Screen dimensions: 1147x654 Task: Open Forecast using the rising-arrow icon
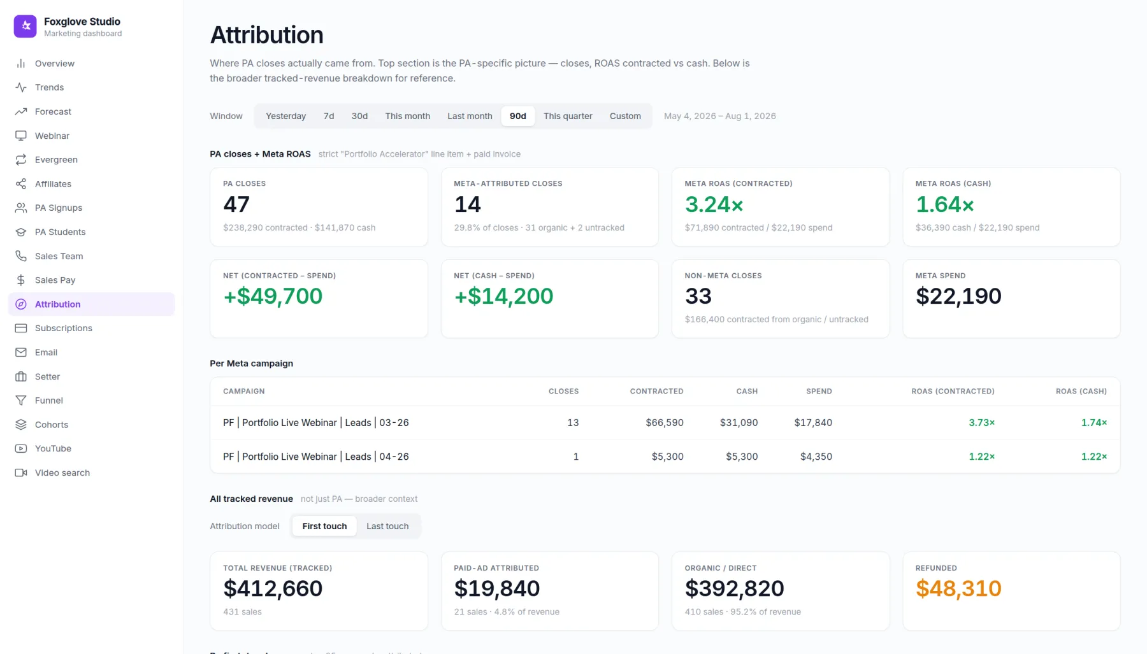(21, 111)
